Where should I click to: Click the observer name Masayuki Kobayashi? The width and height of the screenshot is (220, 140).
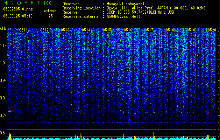coord(126,4)
